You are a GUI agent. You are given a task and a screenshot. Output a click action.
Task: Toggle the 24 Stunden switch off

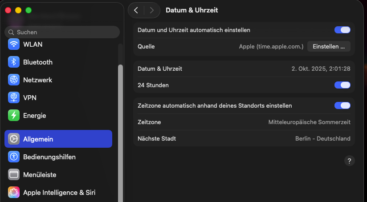pyautogui.click(x=342, y=85)
